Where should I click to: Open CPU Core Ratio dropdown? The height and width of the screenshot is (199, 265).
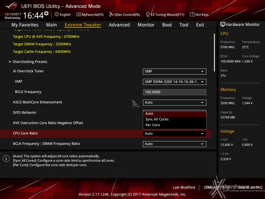(x=175, y=133)
